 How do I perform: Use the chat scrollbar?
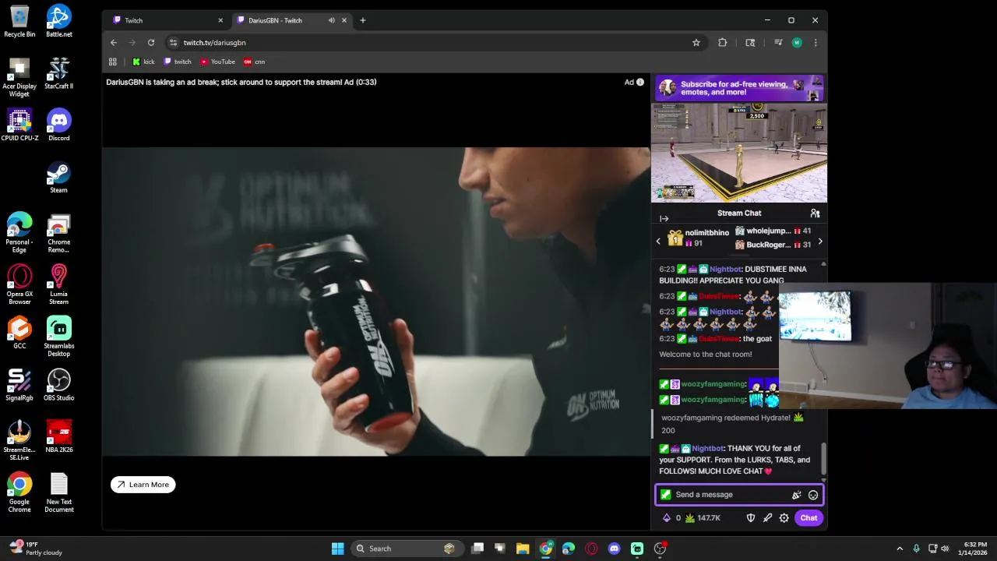[x=823, y=460]
